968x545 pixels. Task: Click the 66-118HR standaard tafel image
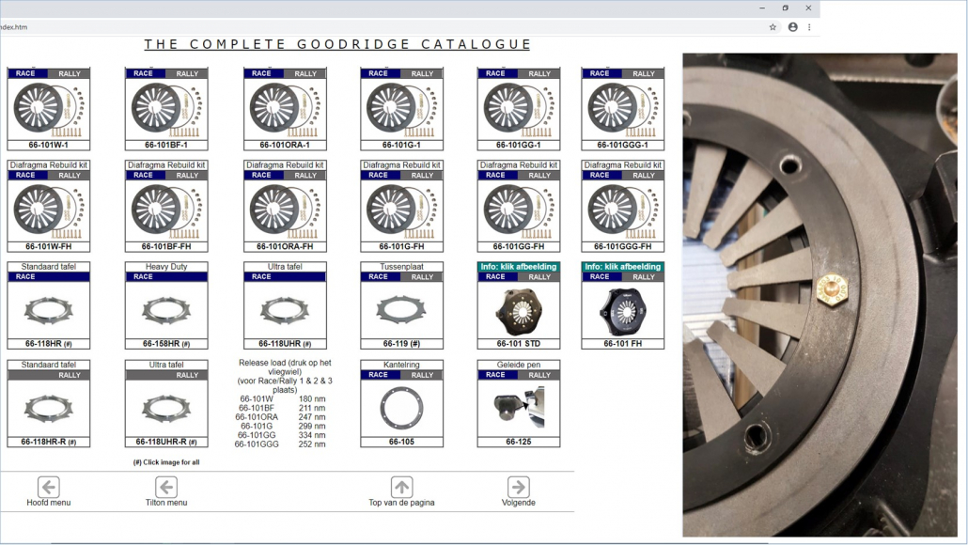48,309
